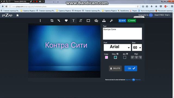Open the heart stickers tool
The width and height of the screenshot is (174, 98).
click(x=66, y=21)
